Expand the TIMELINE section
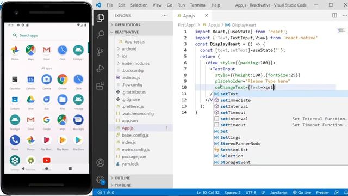348x196 pixels. pos(140,185)
